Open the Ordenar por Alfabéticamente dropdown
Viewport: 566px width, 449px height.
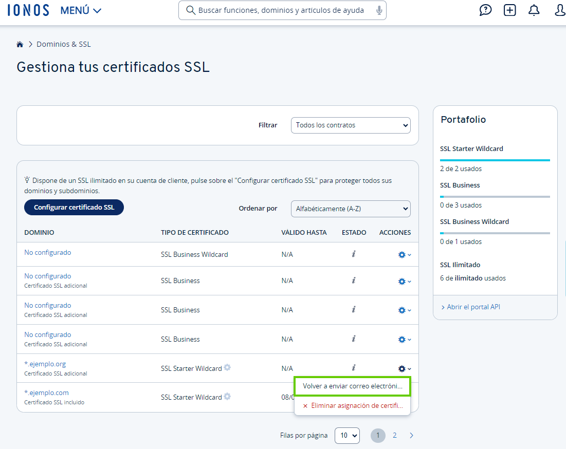coord(351,209)
